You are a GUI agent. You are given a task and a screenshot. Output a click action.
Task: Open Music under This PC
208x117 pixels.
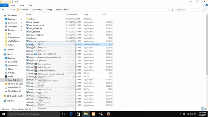coord(10,69)
